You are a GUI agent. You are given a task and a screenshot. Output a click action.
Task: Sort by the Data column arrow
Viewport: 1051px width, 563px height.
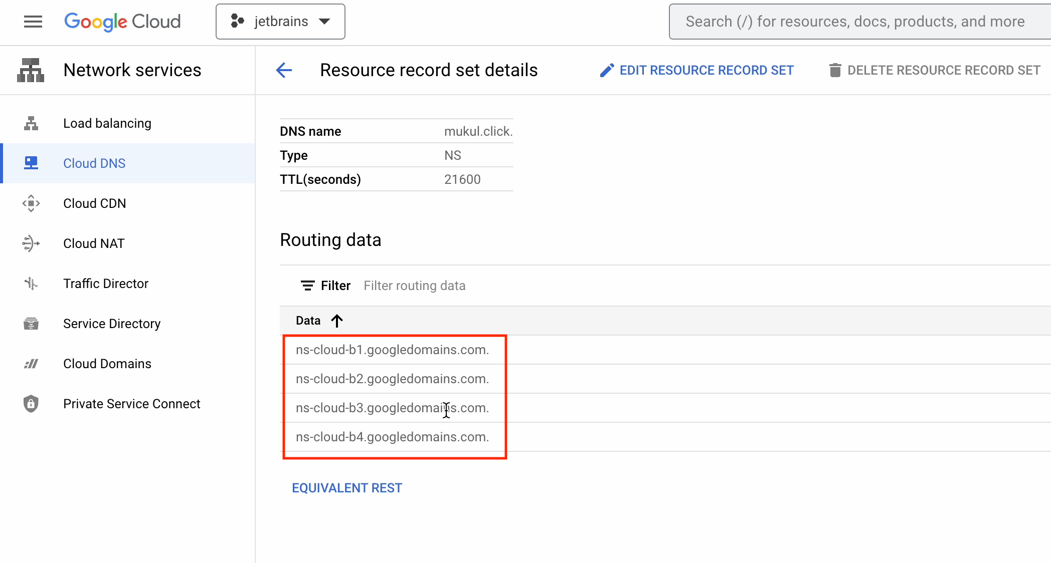(337, 321)
